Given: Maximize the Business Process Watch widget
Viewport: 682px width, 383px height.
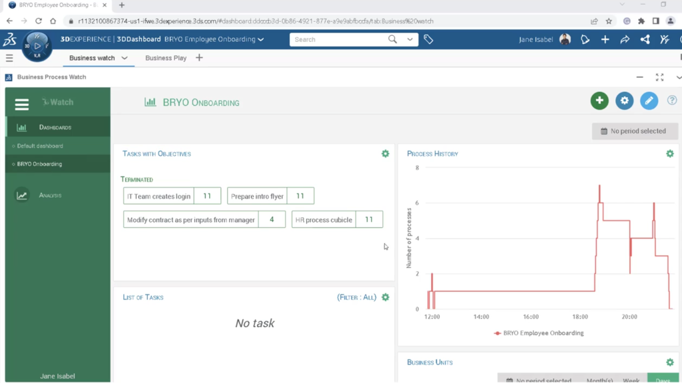Looking at the screenshot, I should (x=659, y=77).
